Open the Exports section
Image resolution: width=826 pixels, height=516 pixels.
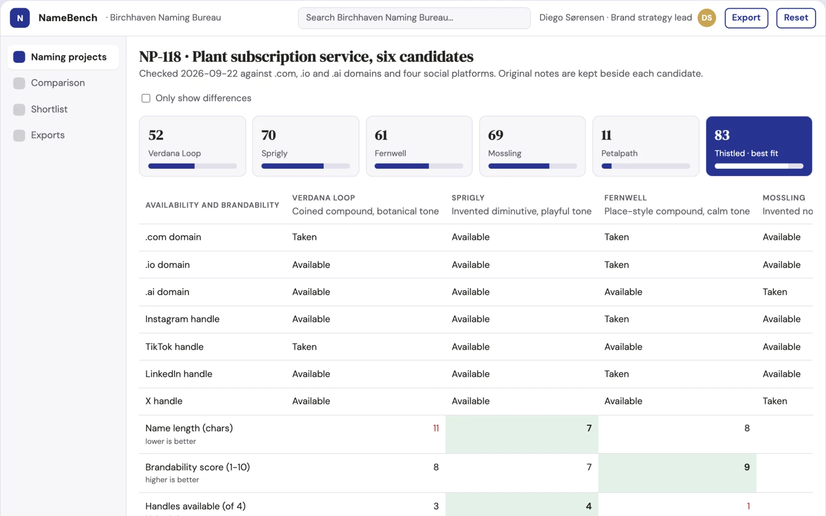click(63, 135)
